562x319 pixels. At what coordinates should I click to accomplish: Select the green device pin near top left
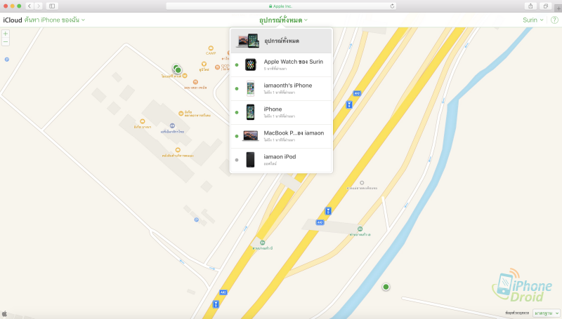click(178, 69)
